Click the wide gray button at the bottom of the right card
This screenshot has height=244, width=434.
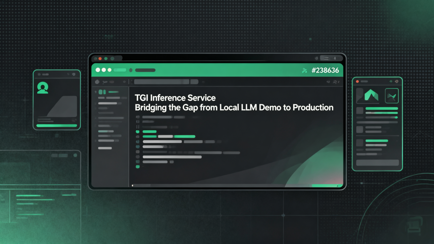pyautogui.click(x=377, y=163)
